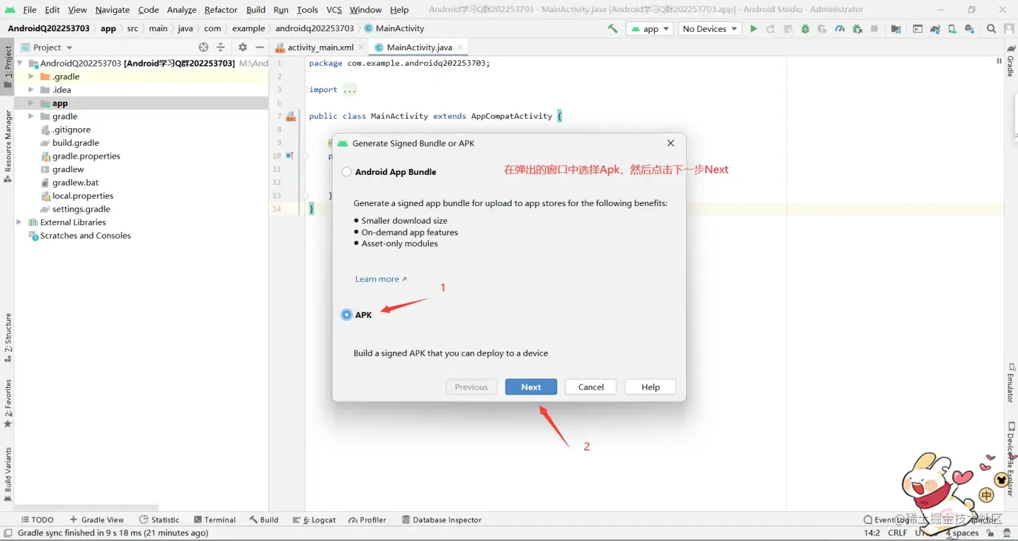Open the Build menu
The width and height of the screenshot is (1018, 541).
point(256,9)
